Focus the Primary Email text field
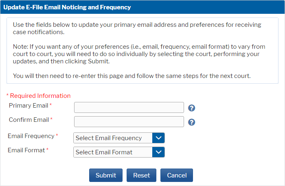The height and width of the screenshot is (186, 285). coord(129,107)
